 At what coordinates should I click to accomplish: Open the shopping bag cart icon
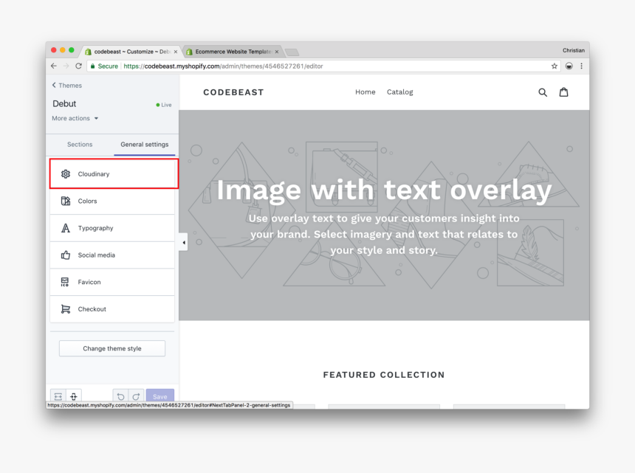(563, 92)
